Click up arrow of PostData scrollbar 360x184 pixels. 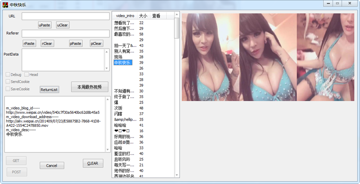coord(107,52)
